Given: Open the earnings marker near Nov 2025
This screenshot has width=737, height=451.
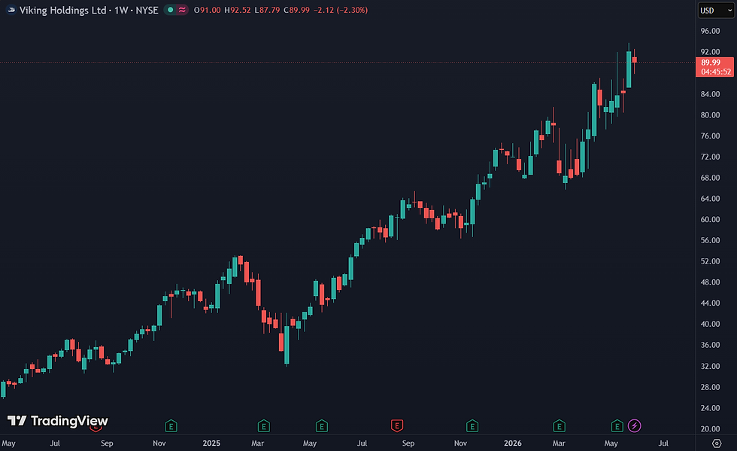Looking at the screenshot, I should point(472,426).
